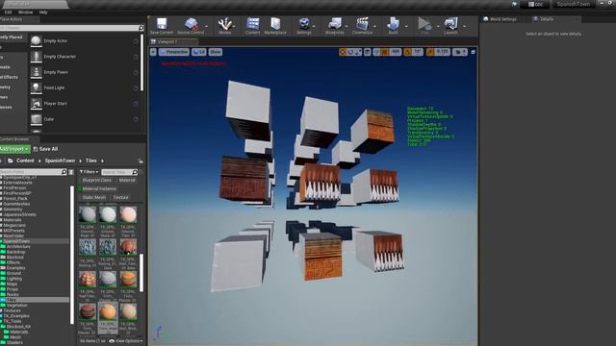The image size is (616, 346).
Task: Toggle the Static Mesh filter
Action: [x=94, y=197]
